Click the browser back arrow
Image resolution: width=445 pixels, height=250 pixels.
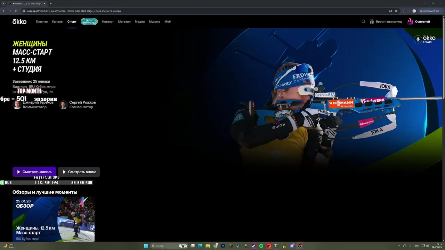4,11
